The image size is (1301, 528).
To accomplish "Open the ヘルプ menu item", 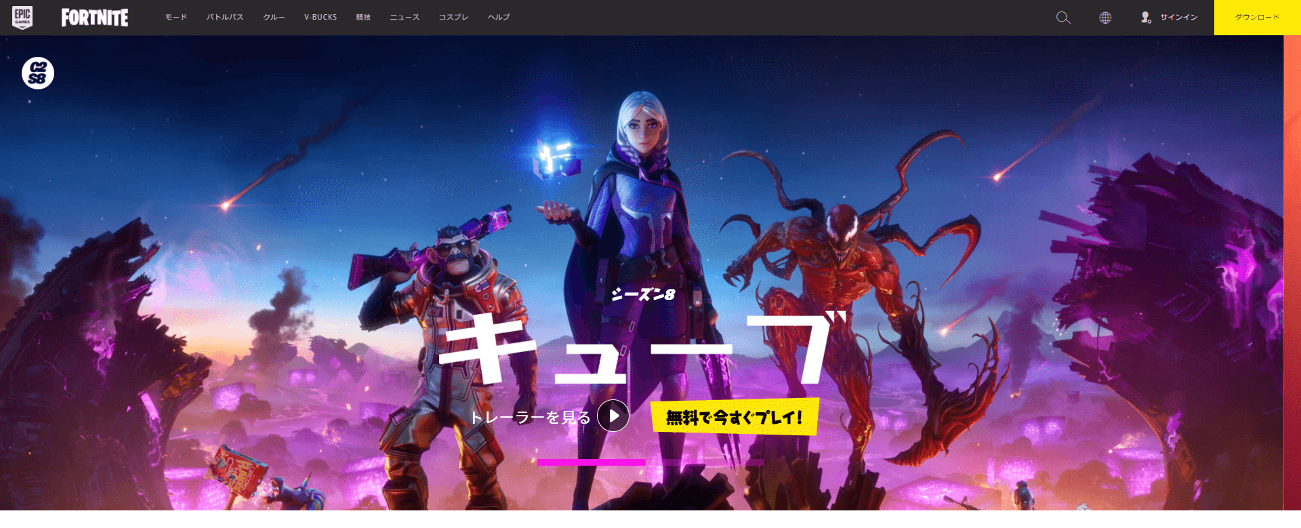I will [x=499, y=18].
